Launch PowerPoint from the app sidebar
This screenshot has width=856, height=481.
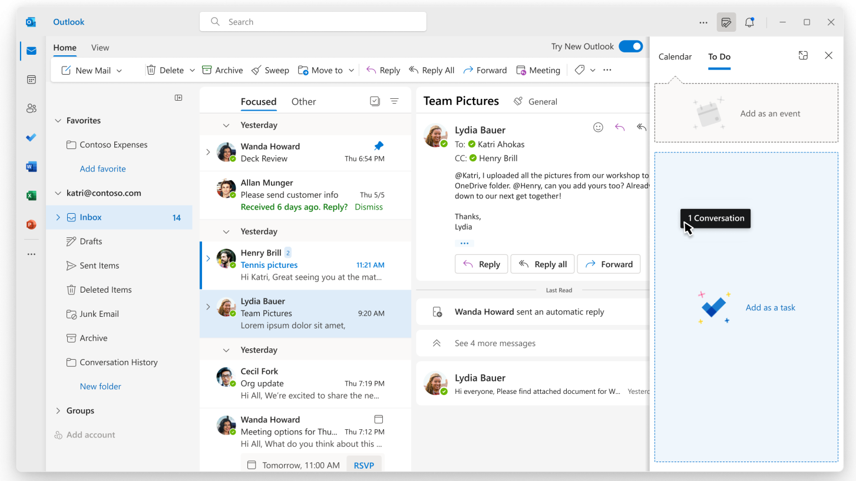click(31, 224)
